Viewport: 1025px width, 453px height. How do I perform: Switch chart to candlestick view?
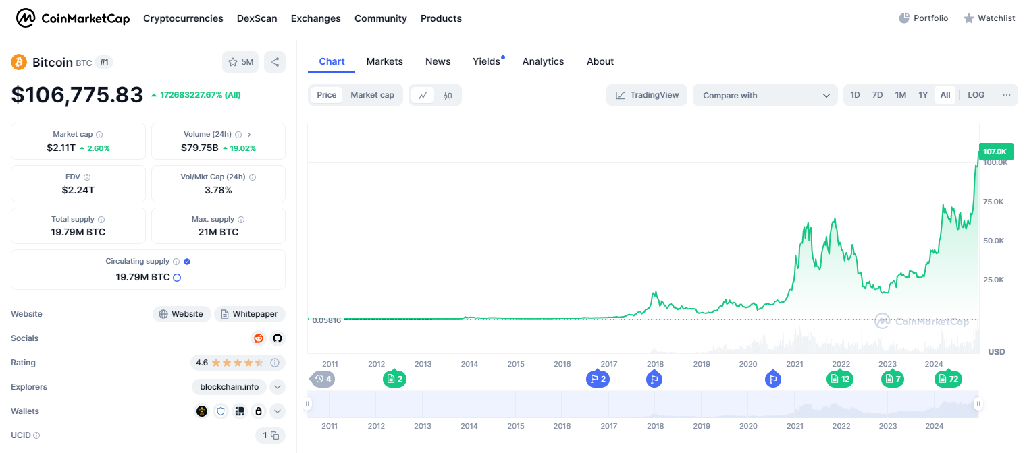coord(447,96)
